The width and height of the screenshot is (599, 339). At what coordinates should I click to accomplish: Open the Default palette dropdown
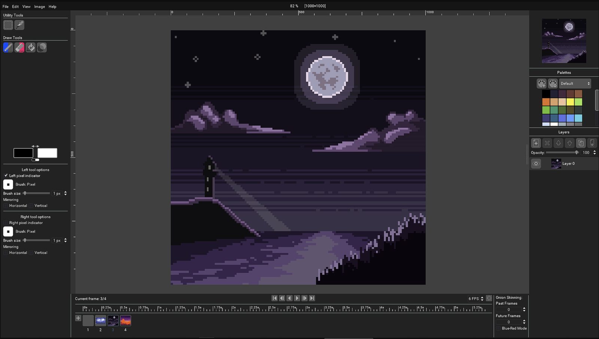click(x=575, y=83)
